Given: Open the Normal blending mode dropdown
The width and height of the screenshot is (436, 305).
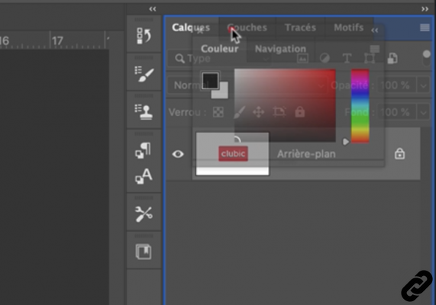Looking at the screenshot, I should pyautogui.click(x=247, y=85).
